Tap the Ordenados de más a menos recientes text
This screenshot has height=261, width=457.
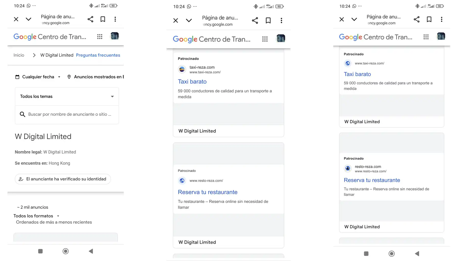(54, 222)
